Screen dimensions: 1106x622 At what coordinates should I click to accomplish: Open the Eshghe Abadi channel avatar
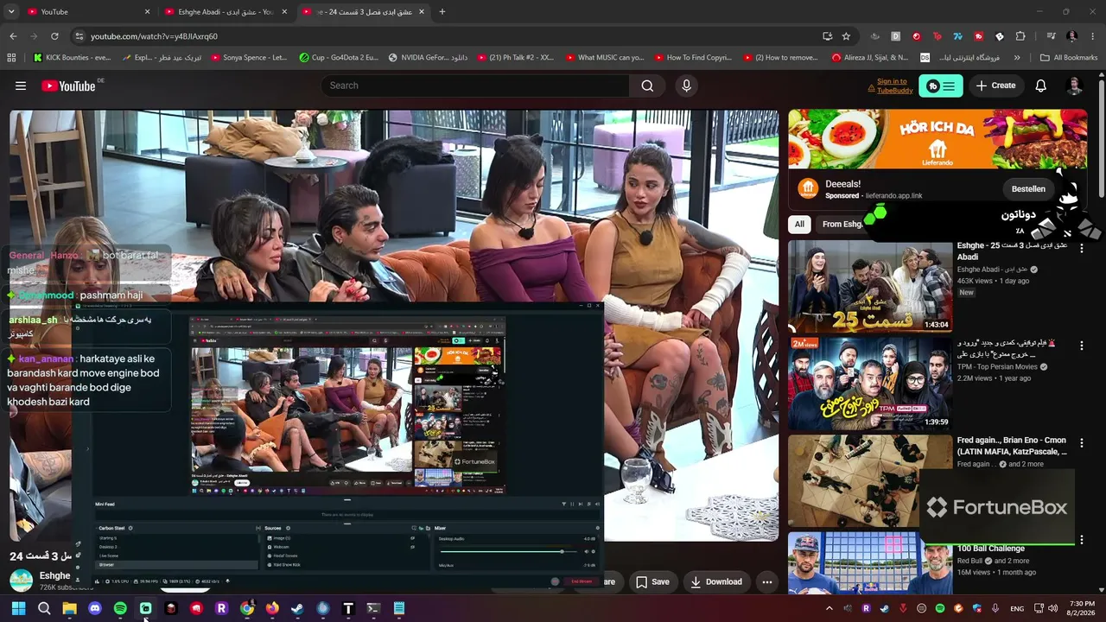(21, 581)
